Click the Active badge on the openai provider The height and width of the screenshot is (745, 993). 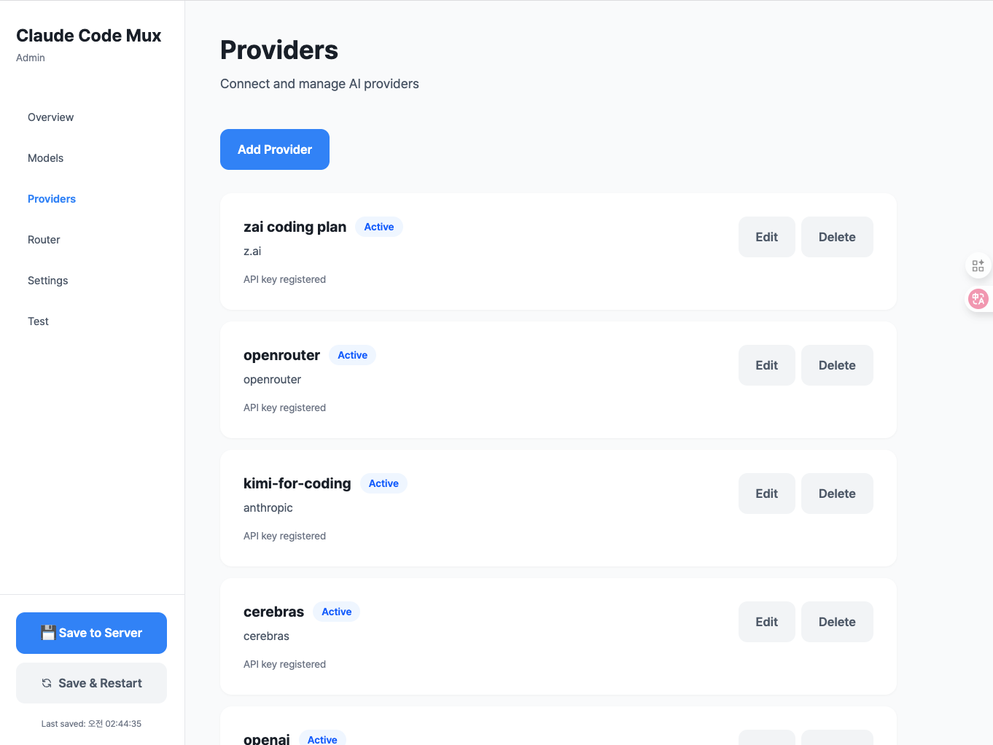(322, 738)
